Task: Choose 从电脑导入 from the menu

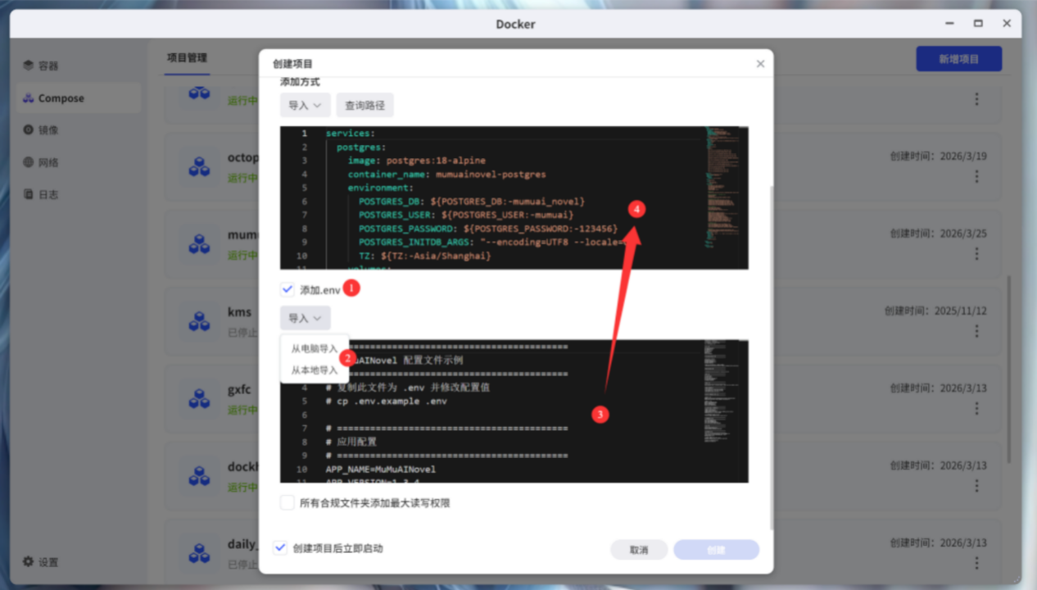Action: (315, 349)
